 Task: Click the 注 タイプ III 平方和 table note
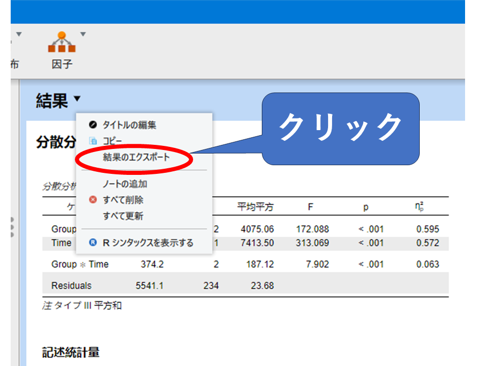pos(81,306)
